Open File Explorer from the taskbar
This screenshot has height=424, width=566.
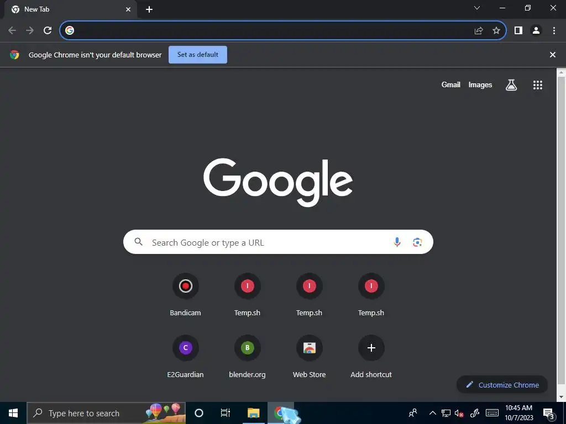(253, 413)
